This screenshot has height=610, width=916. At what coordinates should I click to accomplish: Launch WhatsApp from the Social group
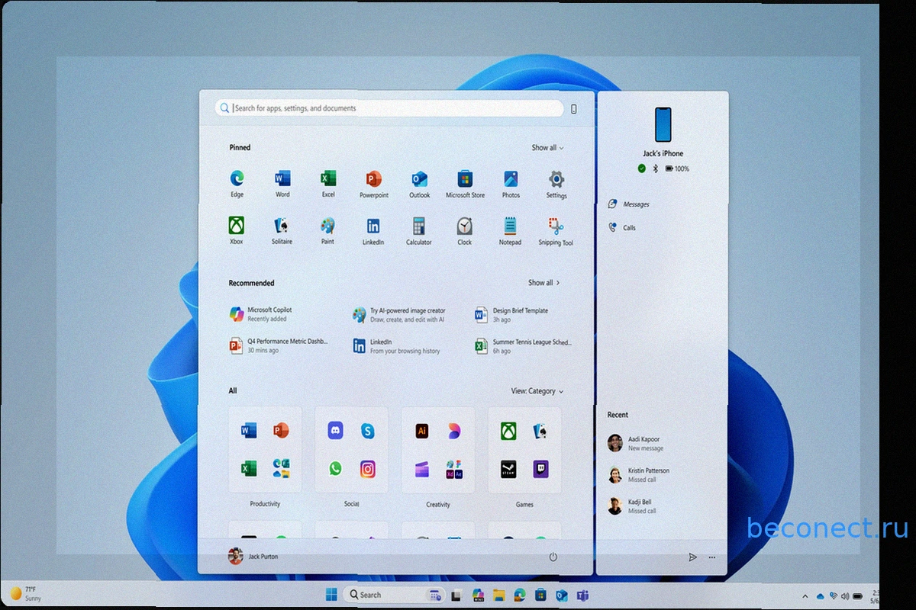(x=335, y=469)
